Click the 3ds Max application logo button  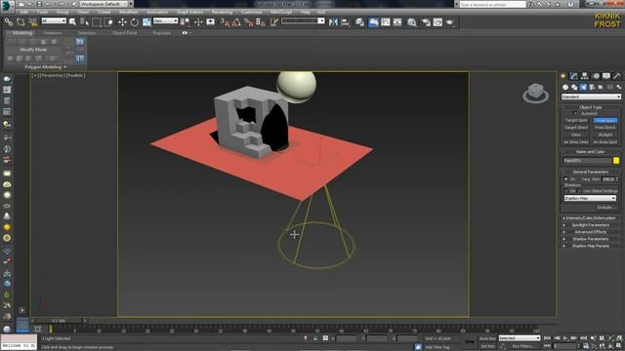(7, 6)
